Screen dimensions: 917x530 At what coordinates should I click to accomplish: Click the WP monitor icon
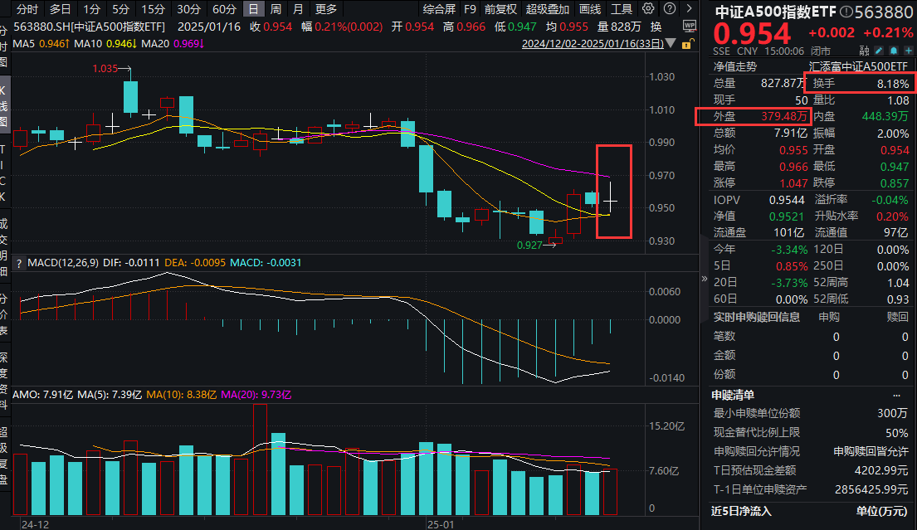(690, 27)
